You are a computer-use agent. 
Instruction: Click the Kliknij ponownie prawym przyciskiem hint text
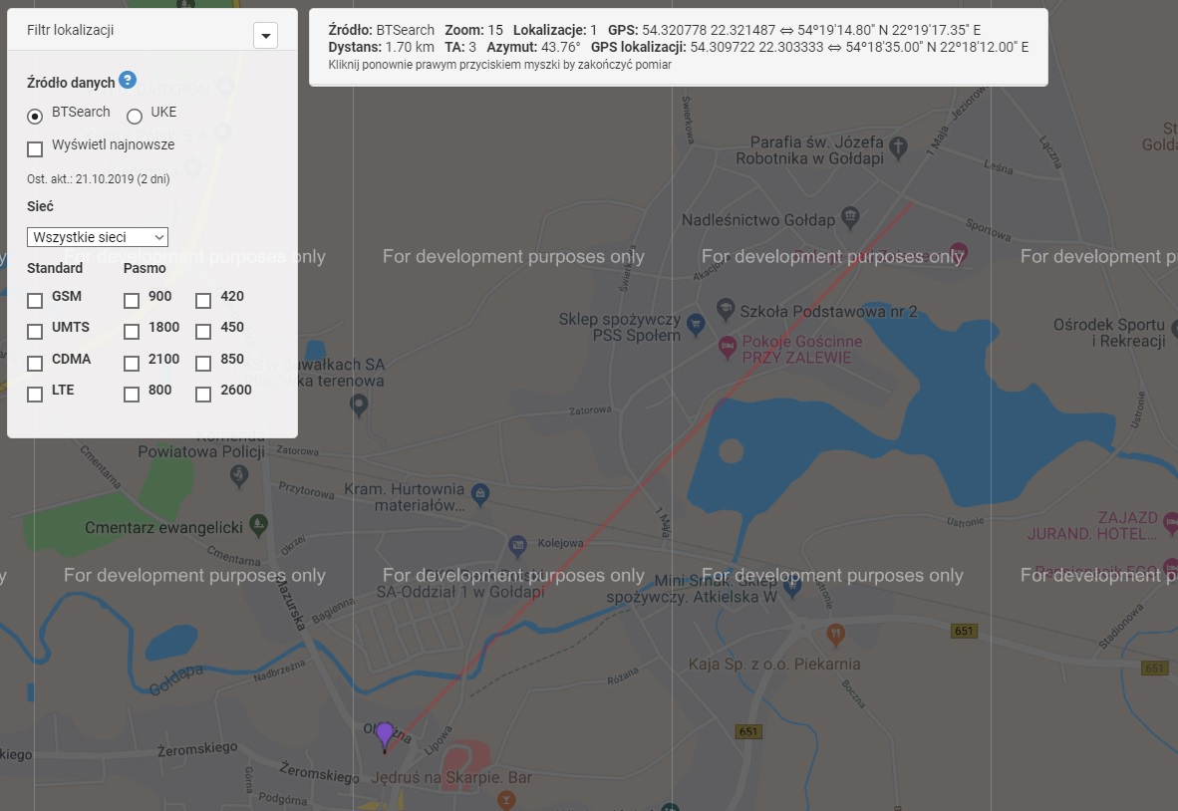click(499, 65)
